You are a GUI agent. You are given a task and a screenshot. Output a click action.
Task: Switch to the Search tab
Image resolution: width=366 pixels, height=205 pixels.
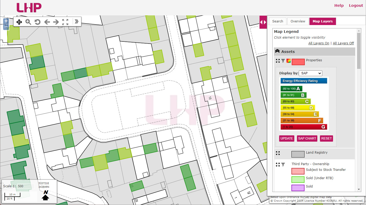tap(278, 21)
